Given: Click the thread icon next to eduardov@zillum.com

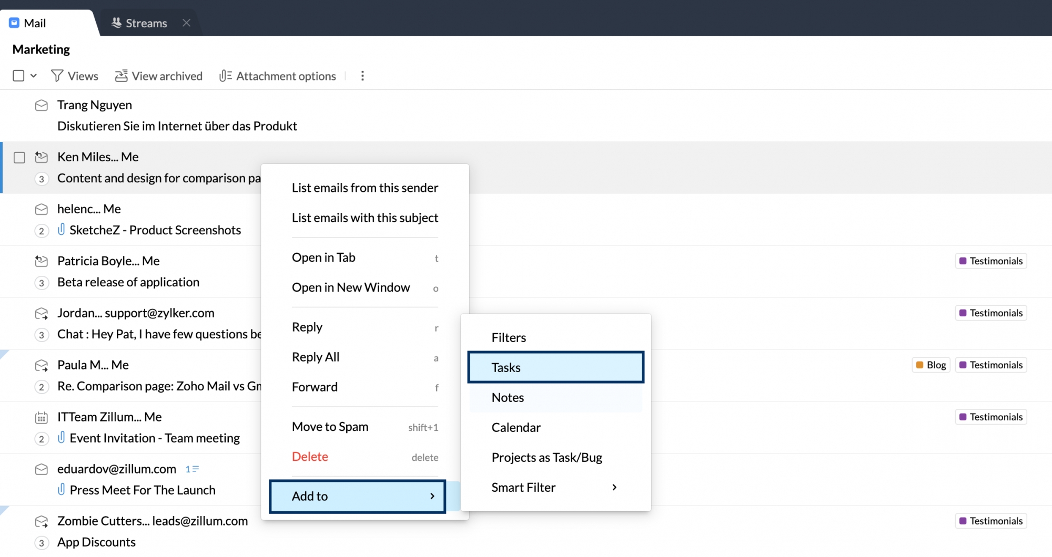Looking at the screenshot, I should [x=192, y=469].
